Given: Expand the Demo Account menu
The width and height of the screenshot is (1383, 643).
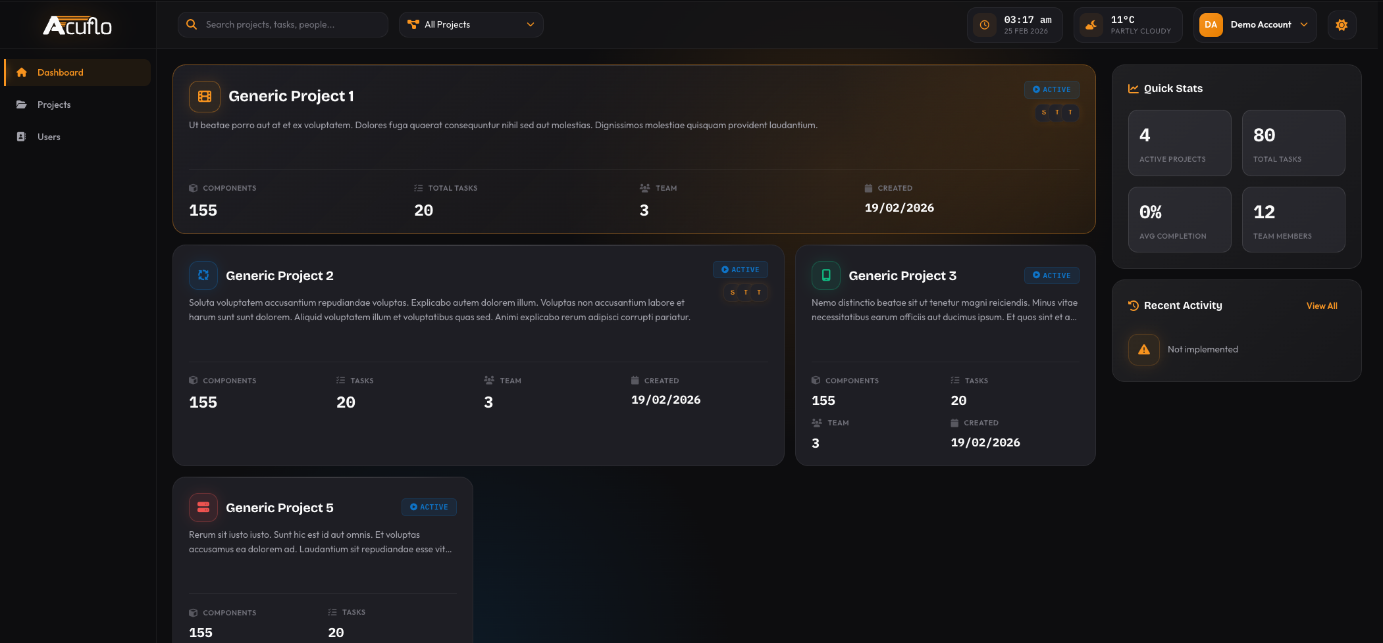Looking at the screenshot, I should [x=1253, y=24].
